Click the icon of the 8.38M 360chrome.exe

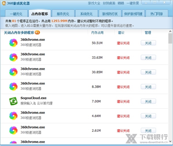pyautogui.click(x=13, y=87)
